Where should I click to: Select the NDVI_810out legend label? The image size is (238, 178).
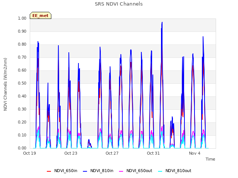point(178,171)
